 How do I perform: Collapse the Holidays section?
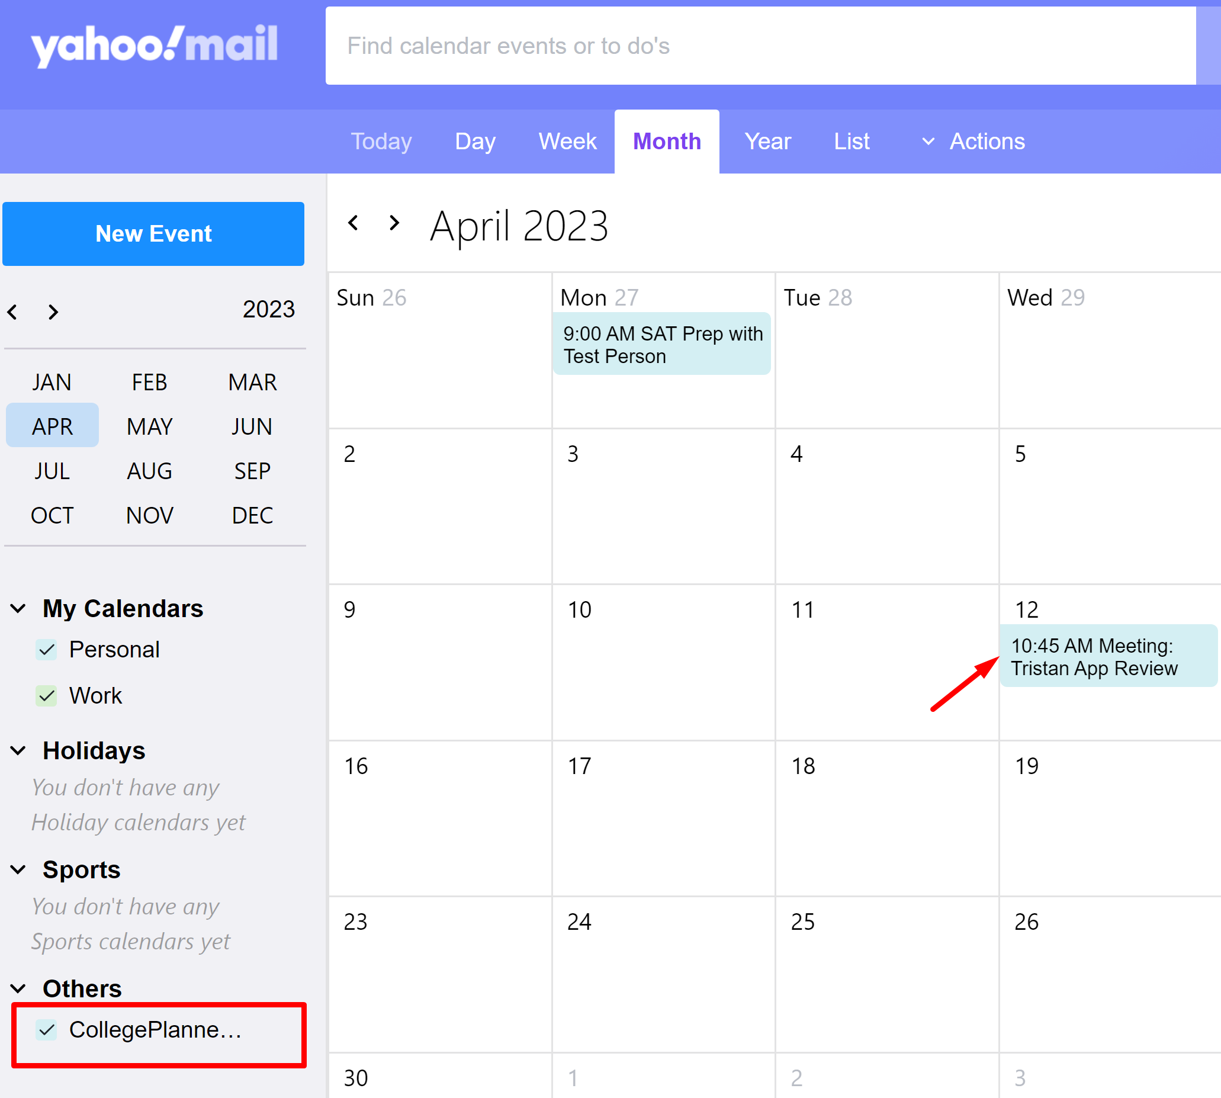tap(19, 751)
